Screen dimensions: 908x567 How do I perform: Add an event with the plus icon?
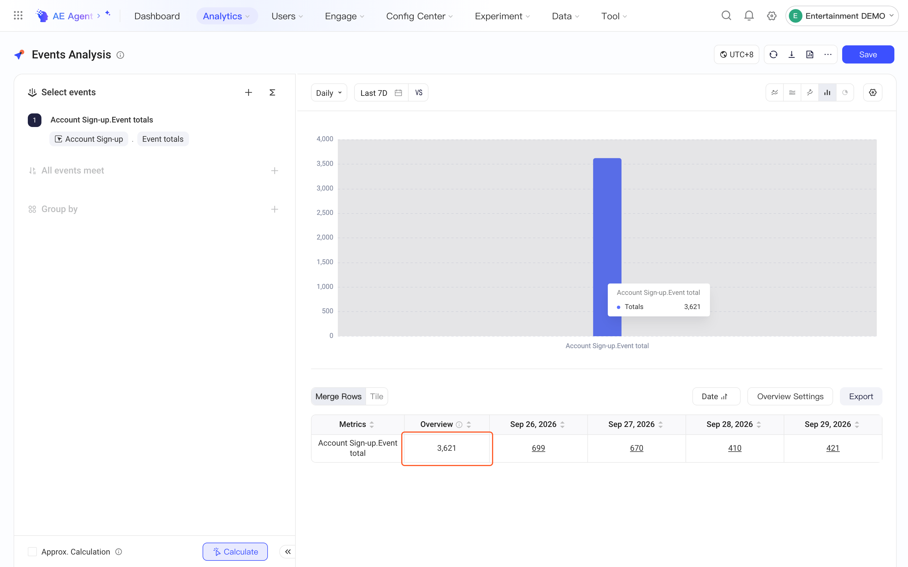tap(248, 92)
